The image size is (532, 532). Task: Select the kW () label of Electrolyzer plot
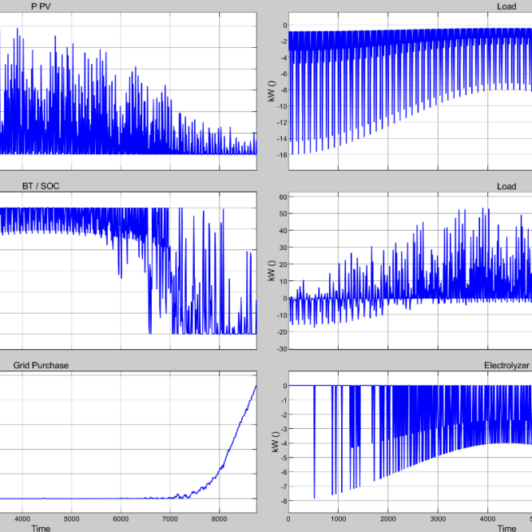(275, 442)
